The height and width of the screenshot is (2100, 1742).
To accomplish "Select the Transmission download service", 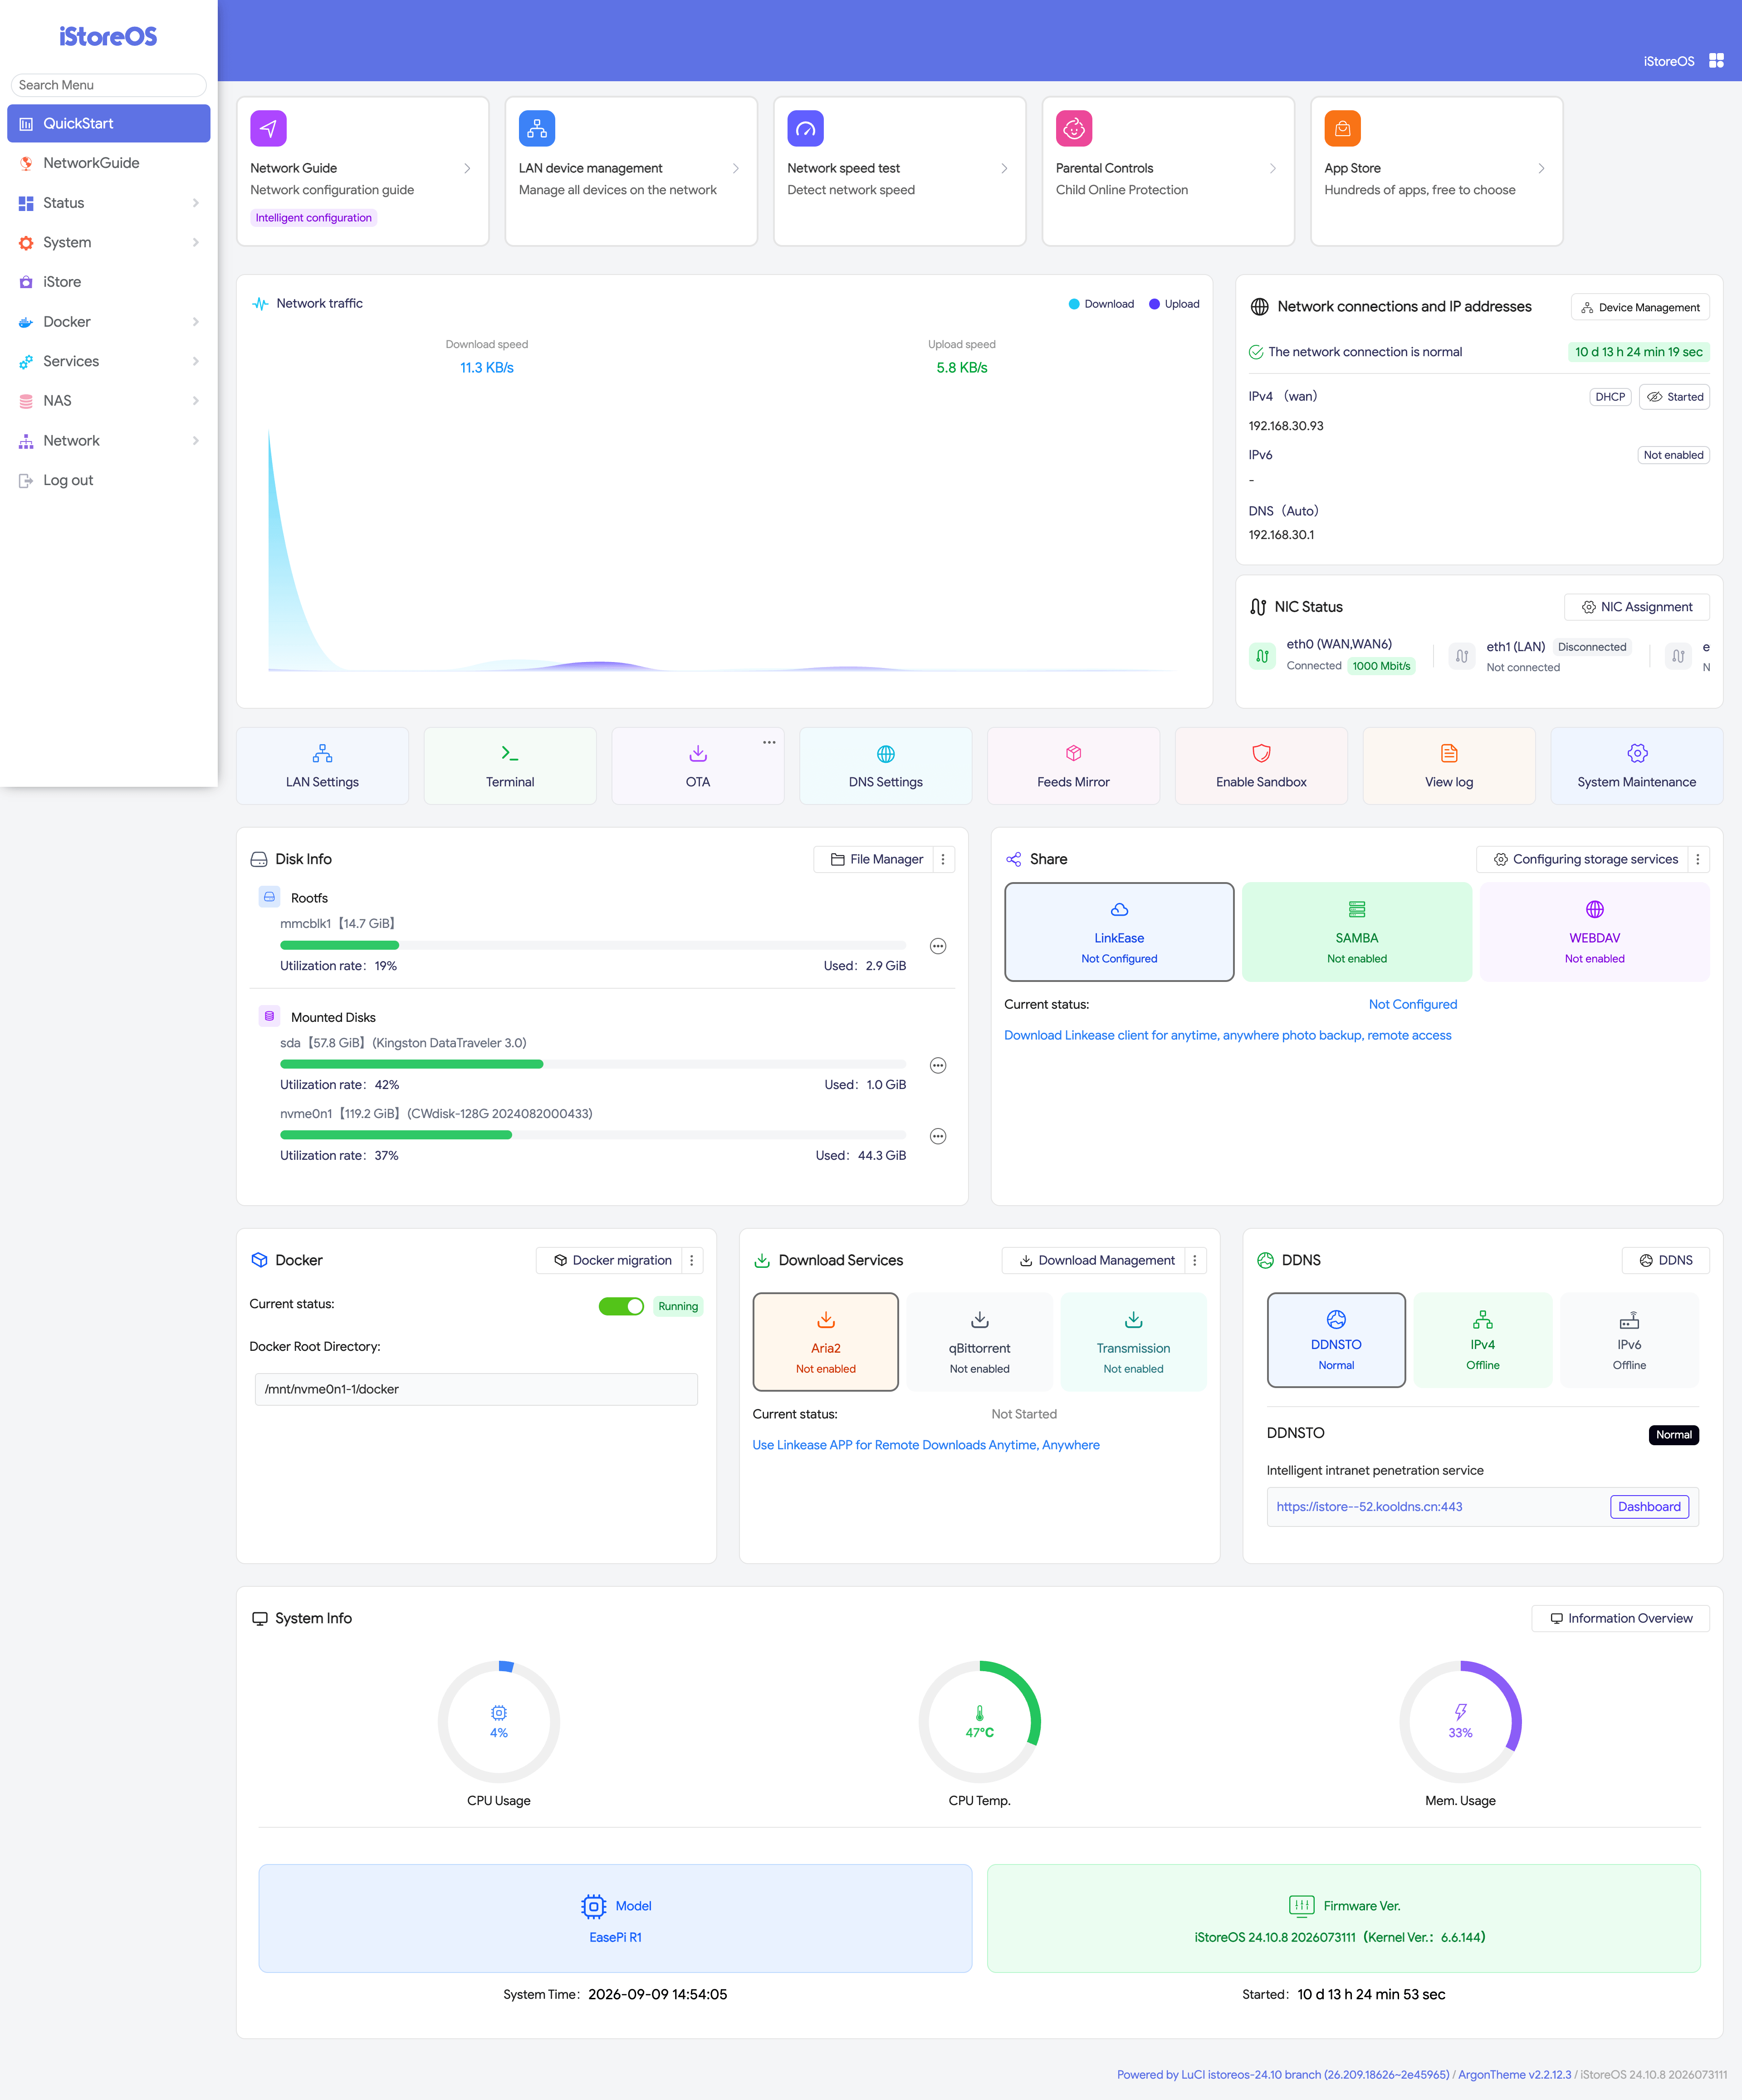I will coord(1133,1342).
